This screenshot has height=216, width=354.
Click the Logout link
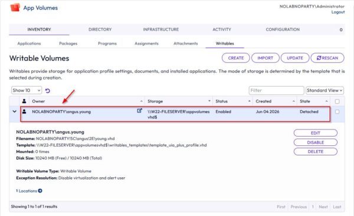338,12
